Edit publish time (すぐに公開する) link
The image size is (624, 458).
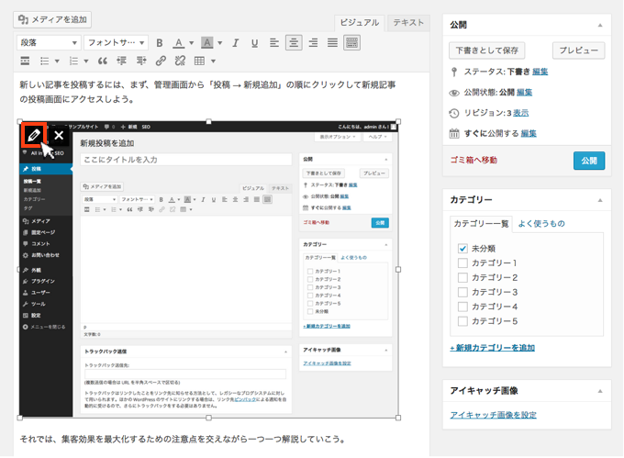529,133
